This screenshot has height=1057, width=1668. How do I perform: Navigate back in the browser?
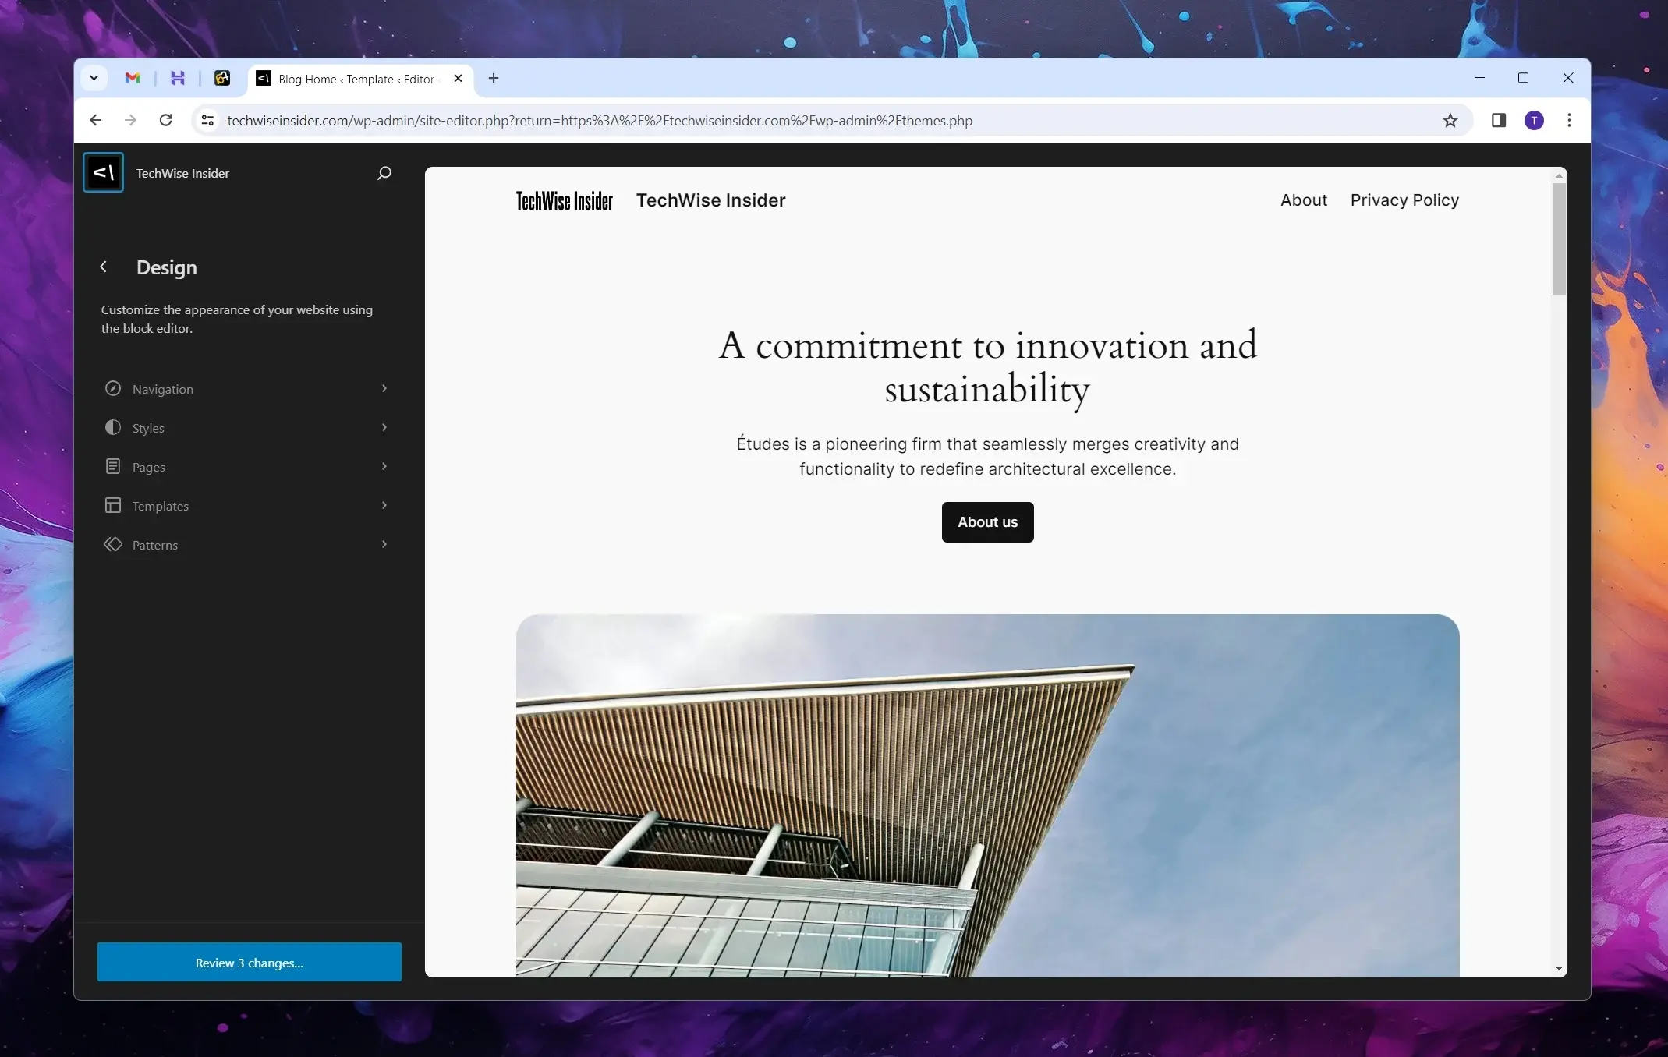coord(95,120)
